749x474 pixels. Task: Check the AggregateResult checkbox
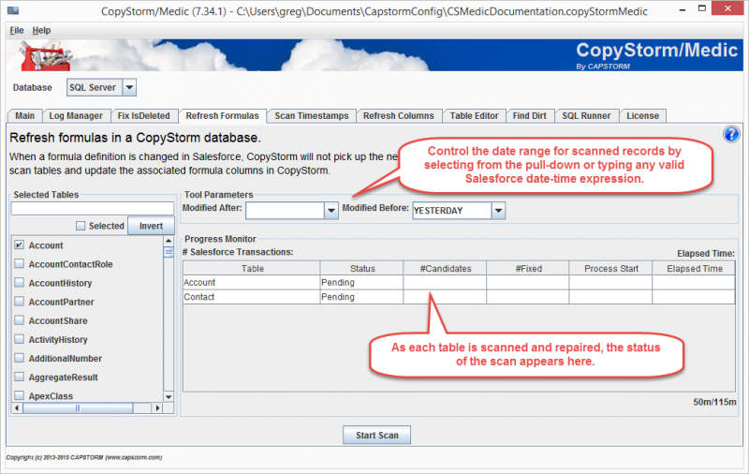tap(19, 377)
